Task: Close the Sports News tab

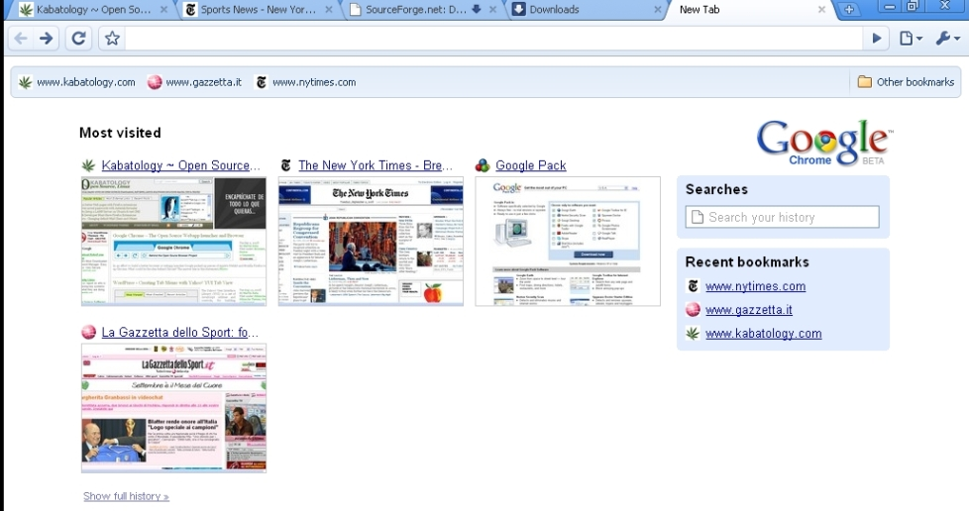Action: tap(329, 9)
